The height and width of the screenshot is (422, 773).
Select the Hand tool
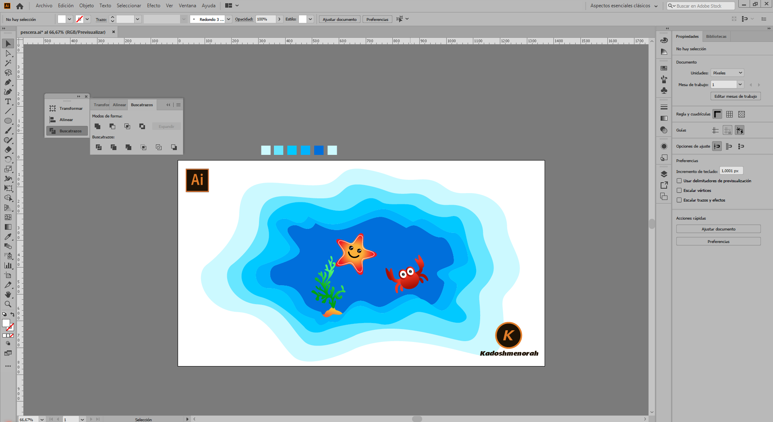[x=8, y=294]
